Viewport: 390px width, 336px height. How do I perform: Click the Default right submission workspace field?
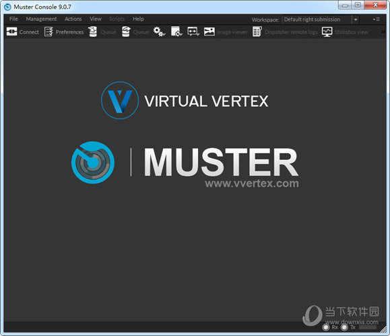(x=317, y=19)
